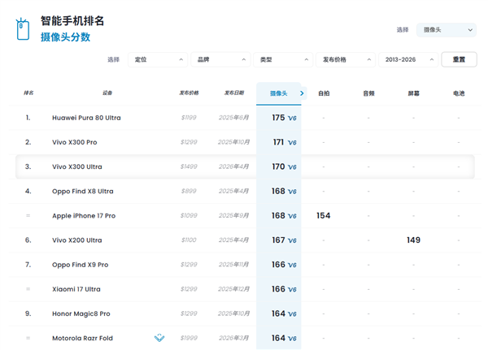Open the 2013-2026 year range dropdown
The image size is (488, 350).
click(408, 59)
